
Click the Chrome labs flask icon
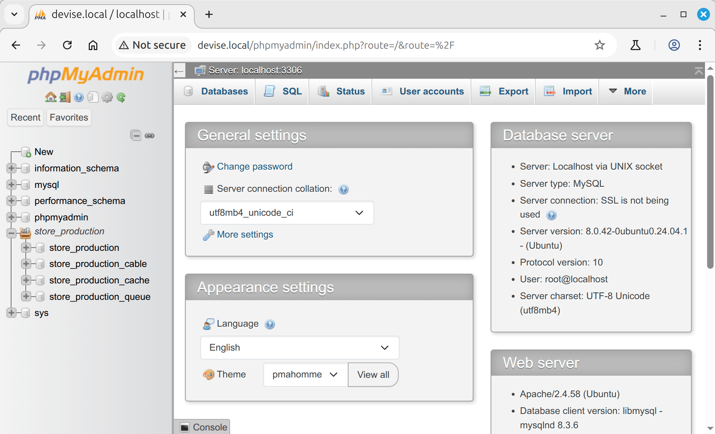coord(636,45)
